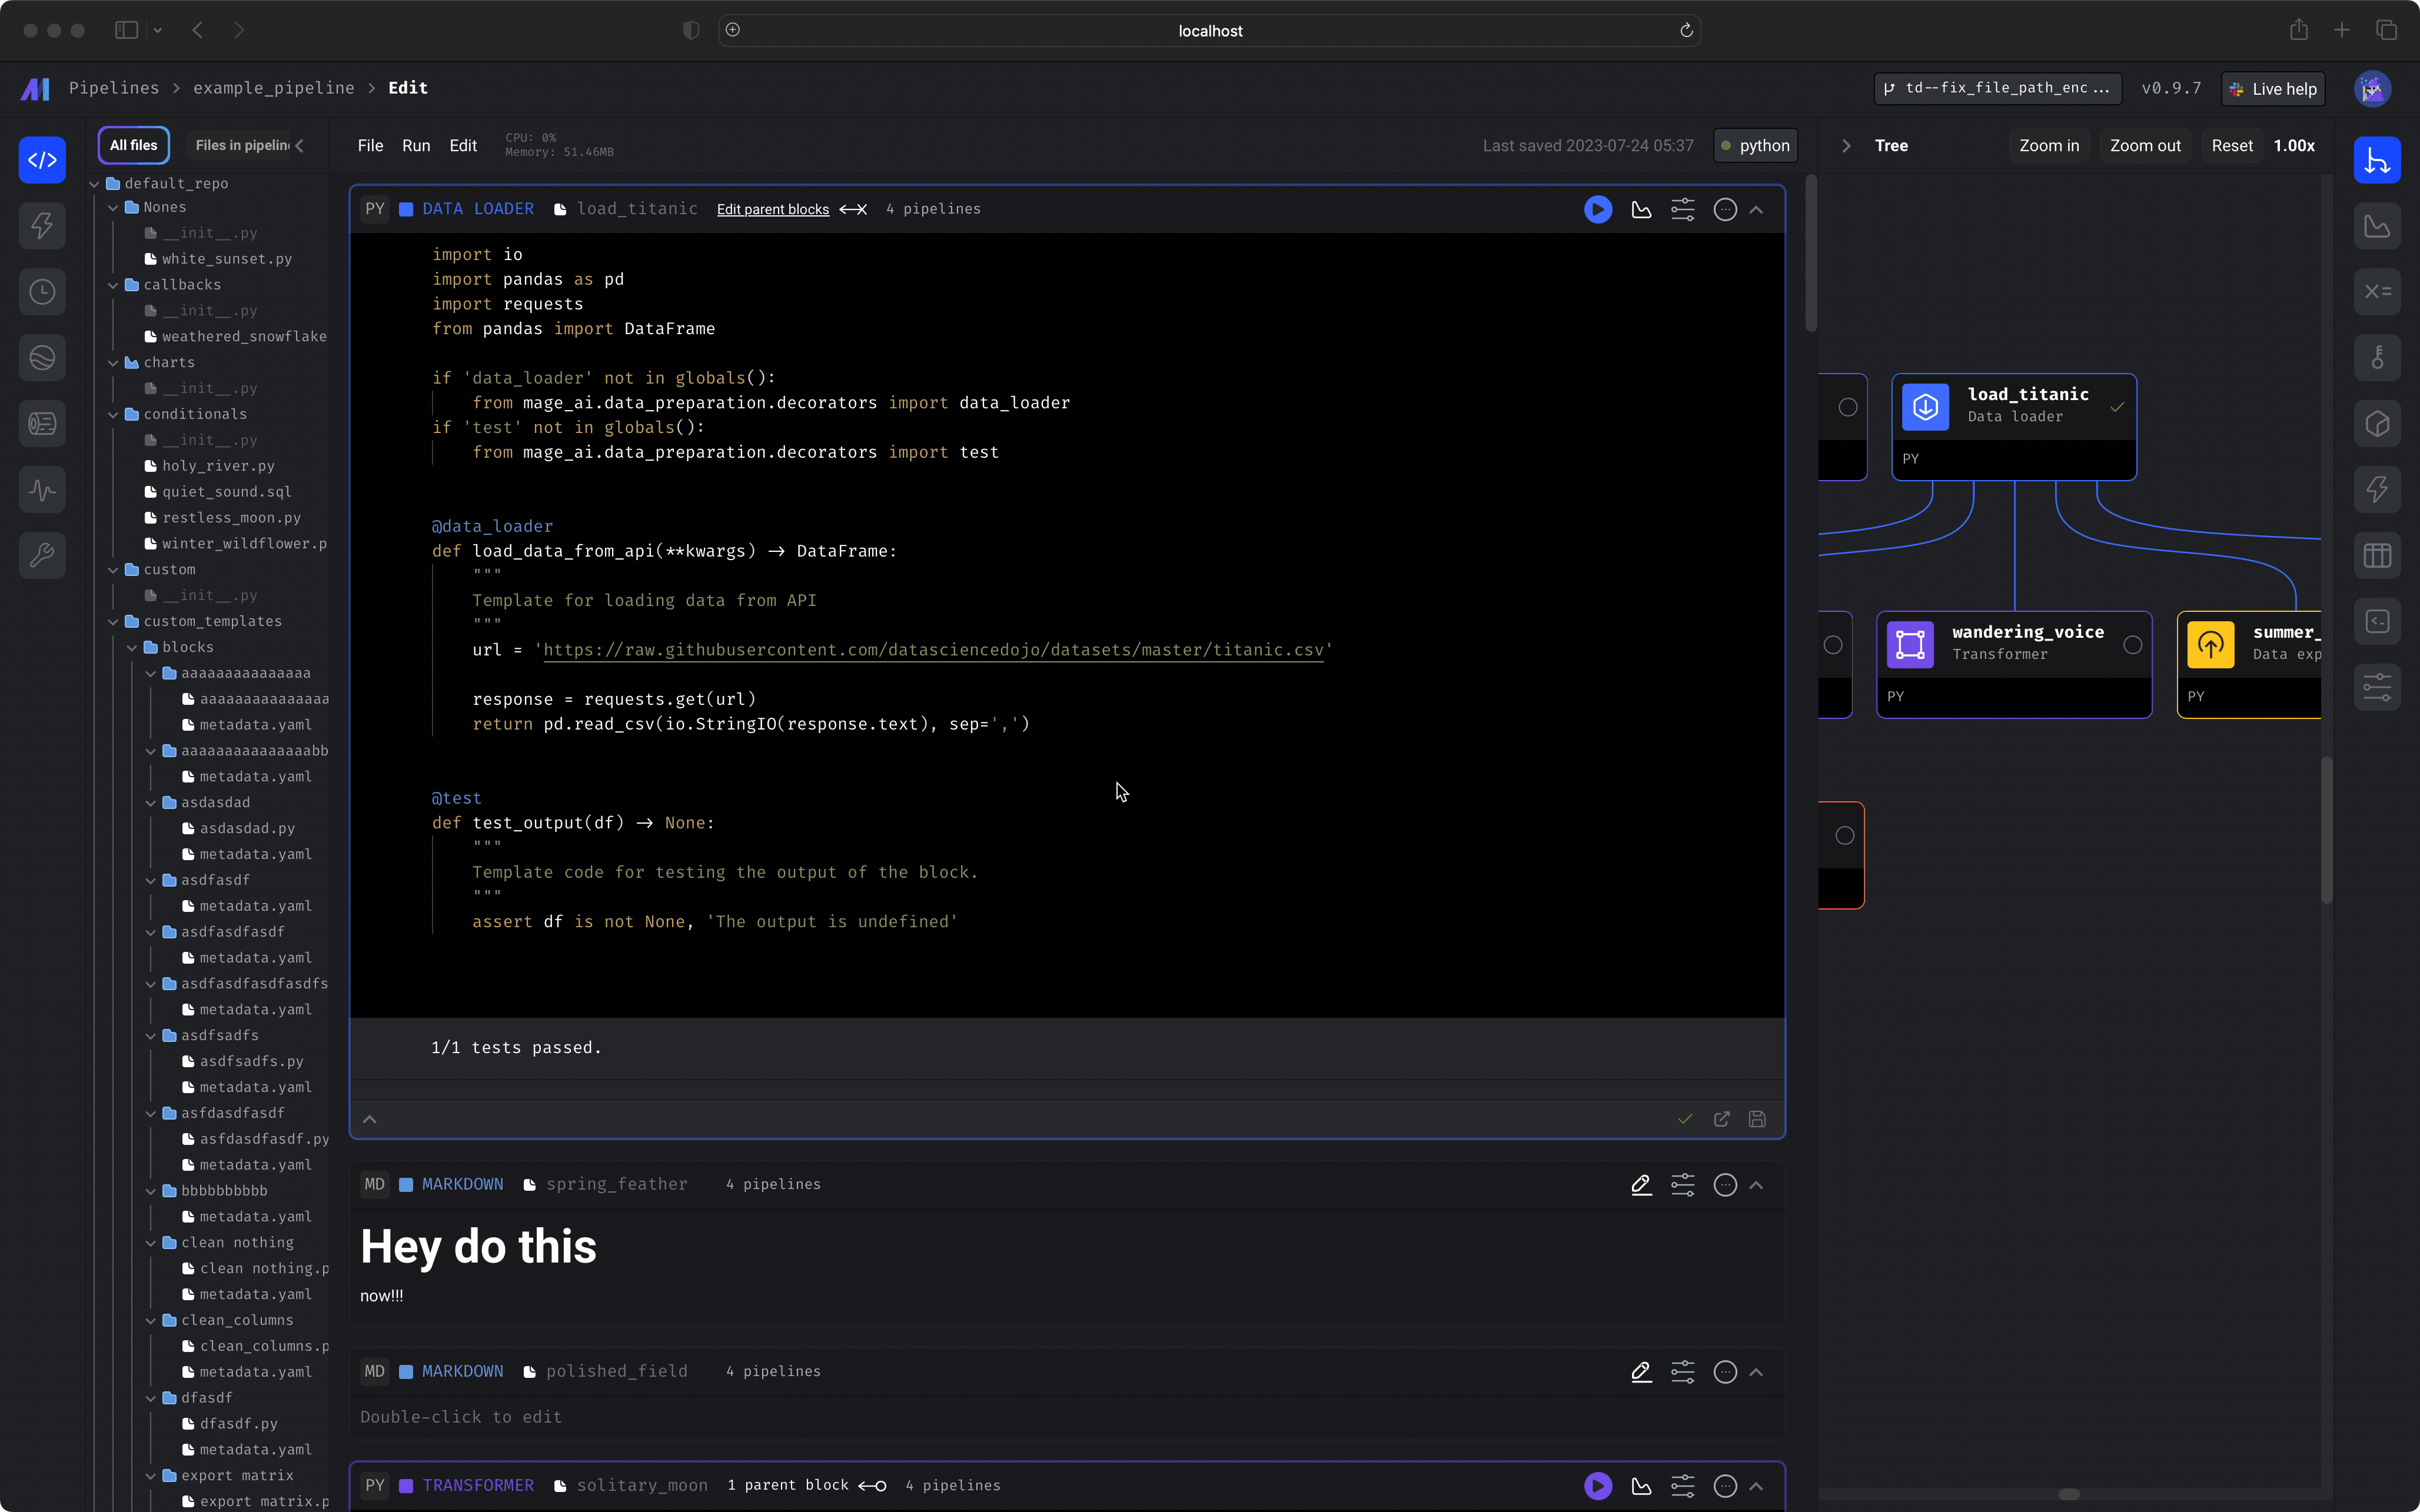Save load_titanic output using disk icon
The width and height of the screenshot is (2420, 1512).
pyautogui.click(x=1757, y=1119)
